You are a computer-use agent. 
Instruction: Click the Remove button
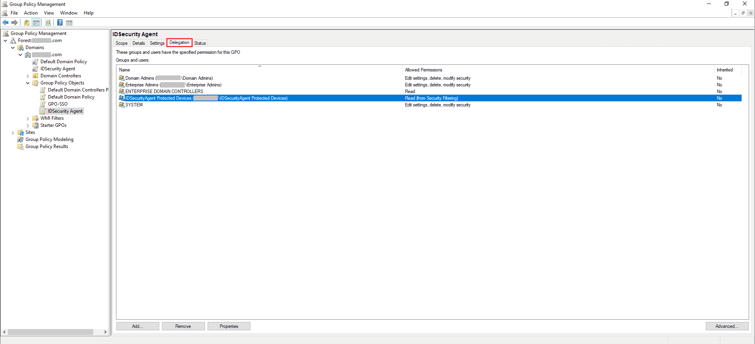tap(183, 326)
